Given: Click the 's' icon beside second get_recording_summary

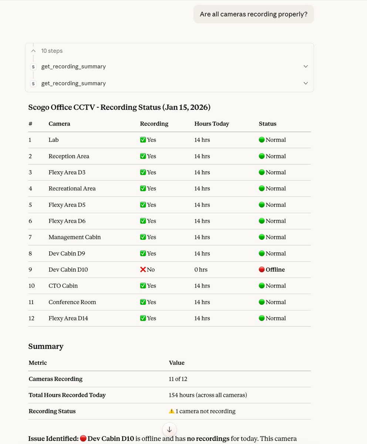Looking at the screenshot, I should coord(33,84).
